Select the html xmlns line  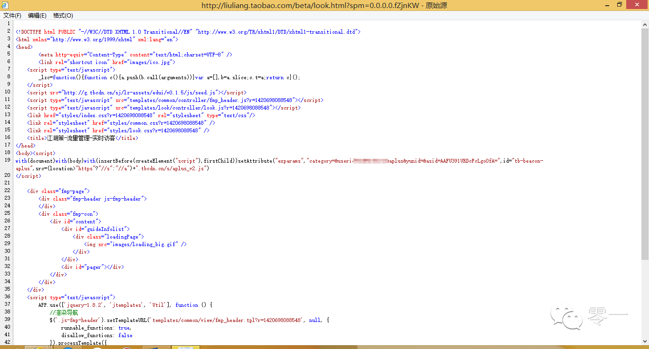(x=97, y=39)
